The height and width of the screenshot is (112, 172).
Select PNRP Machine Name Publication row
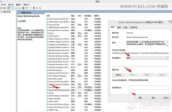click(74, 27)
